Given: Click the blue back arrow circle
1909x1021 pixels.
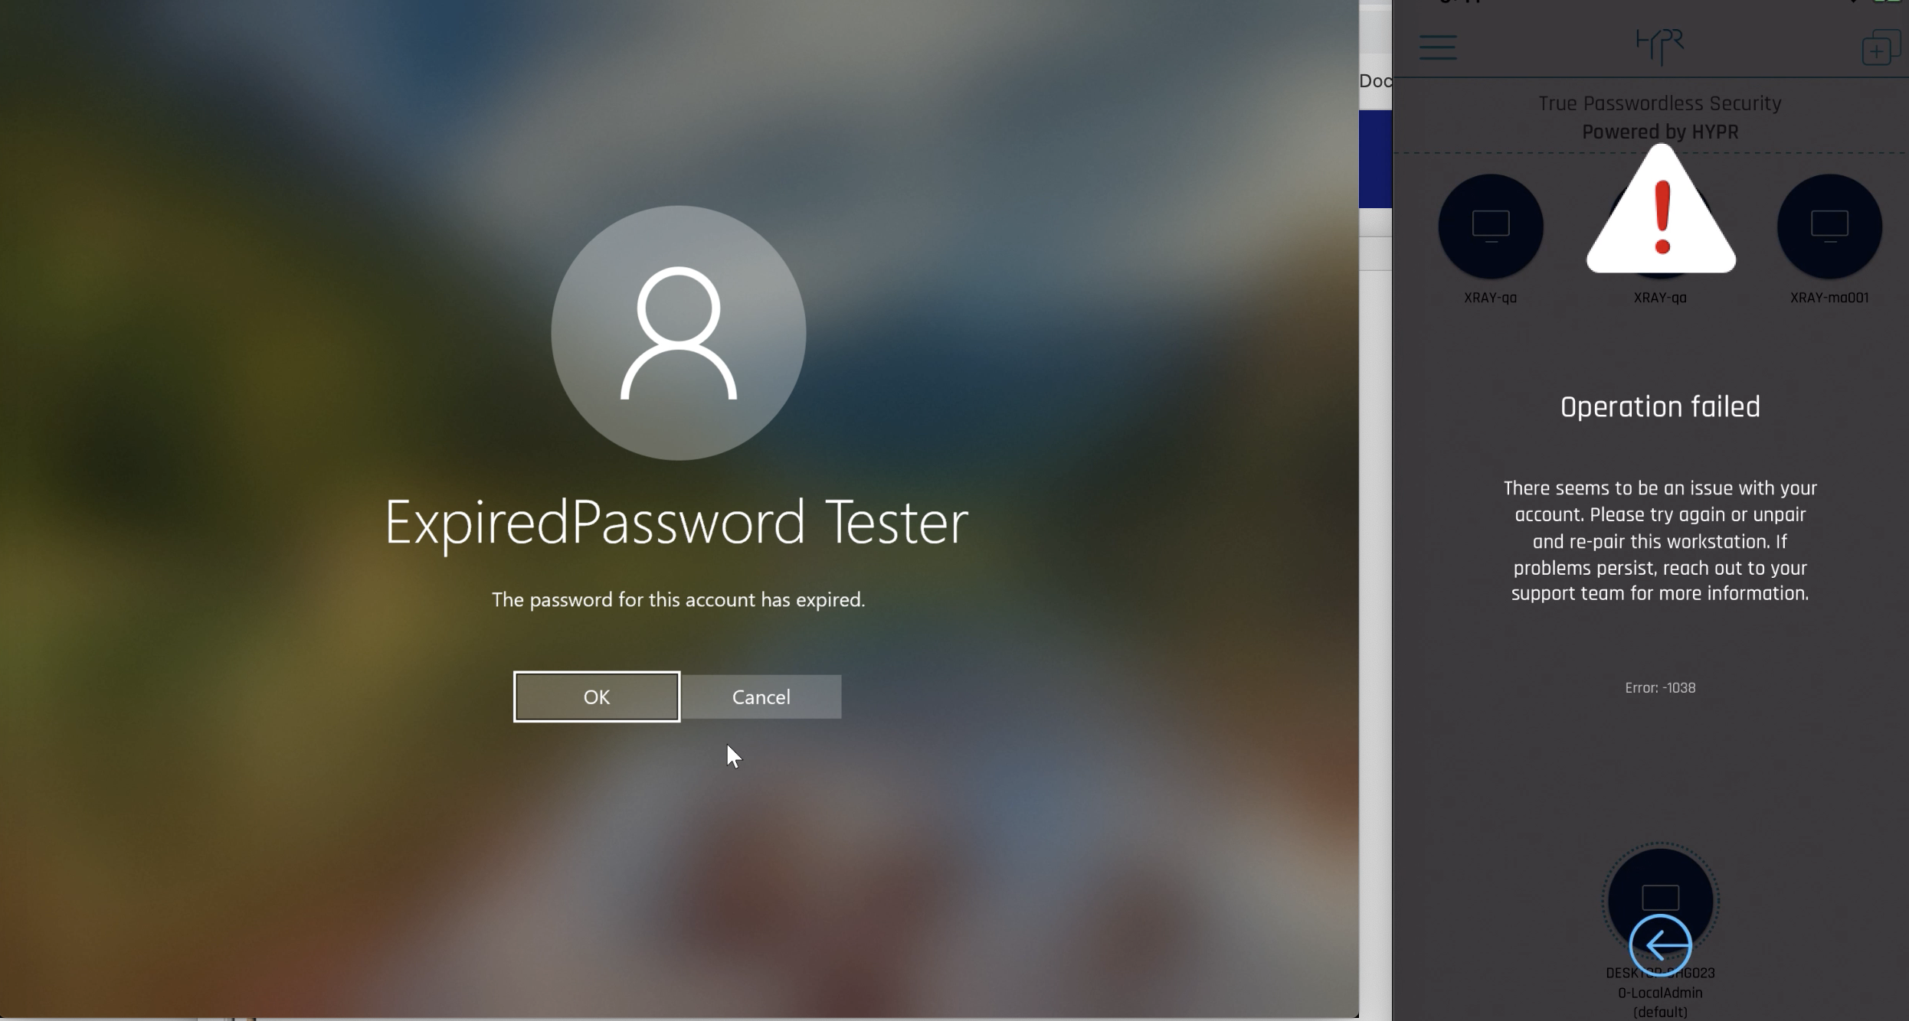Looking at the screenshot, I should [x=1660, y=945].
